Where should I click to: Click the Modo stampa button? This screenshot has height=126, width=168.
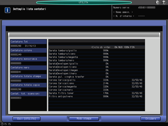click(x=84, y=119)
